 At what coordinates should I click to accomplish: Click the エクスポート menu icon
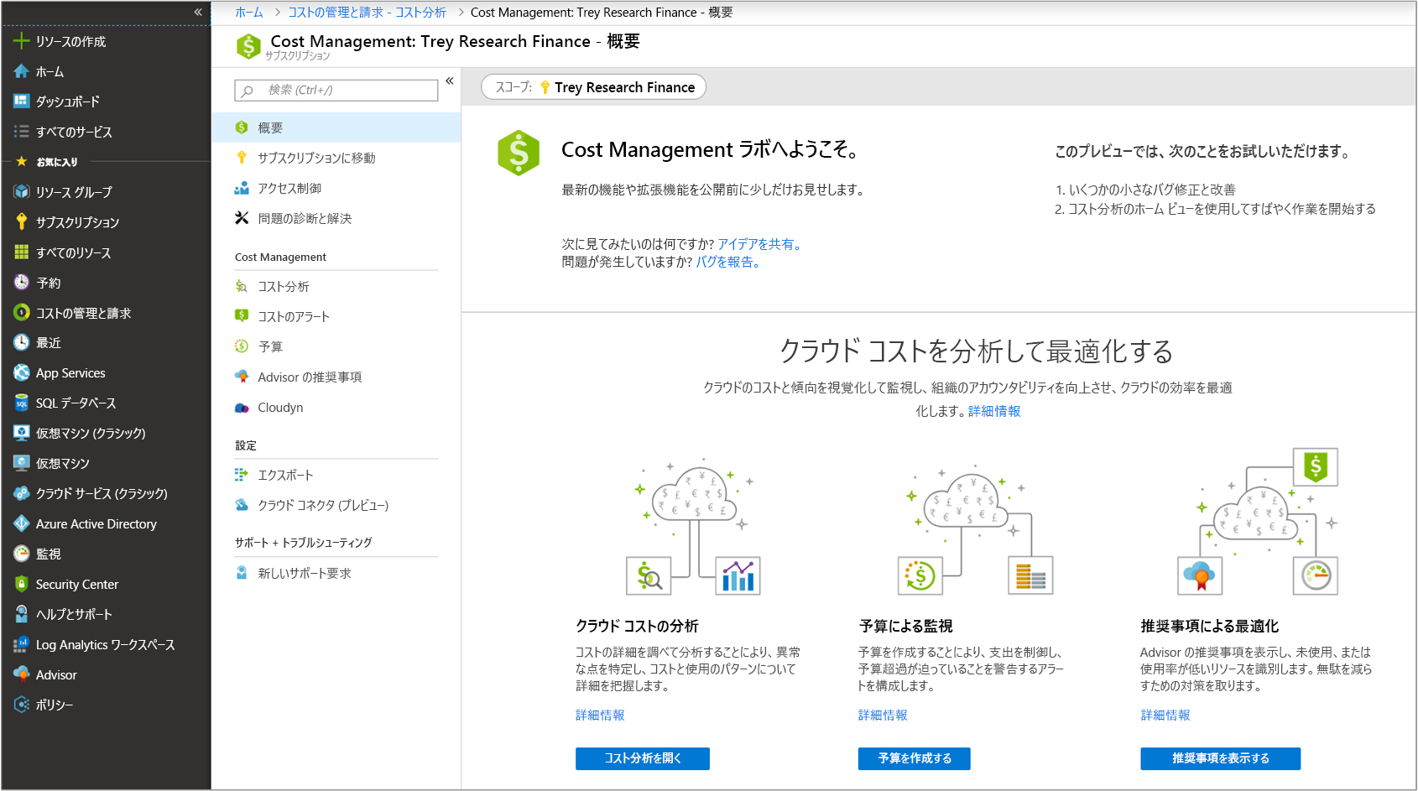[242, 475]
